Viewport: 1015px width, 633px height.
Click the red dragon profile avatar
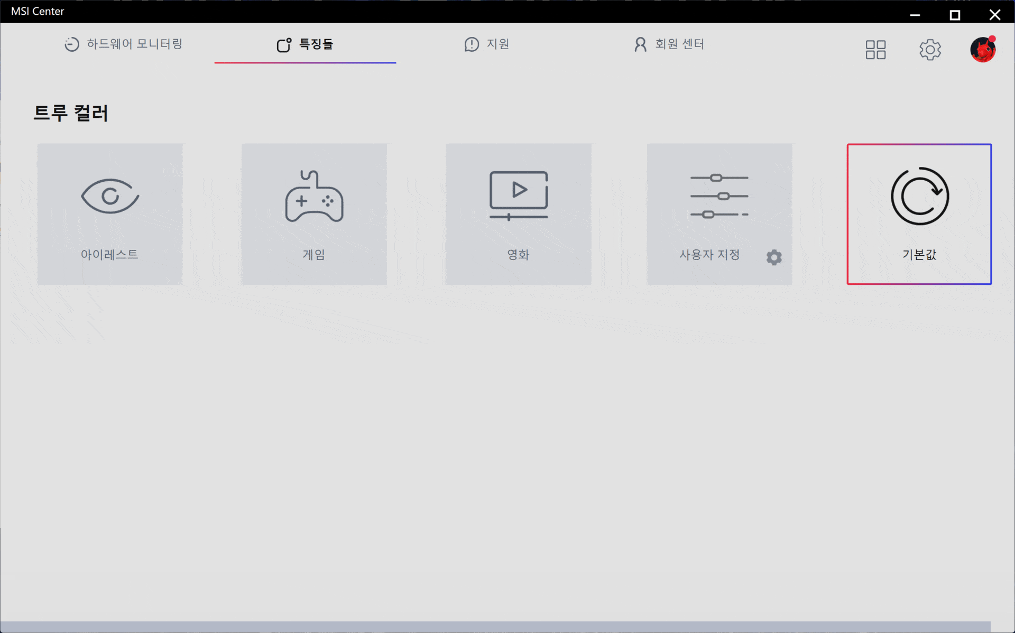pyautogui.click(x=983, y=50)
